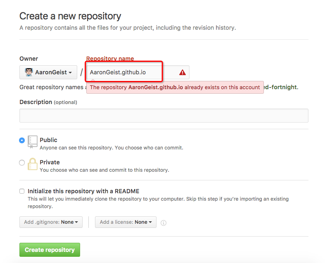Click the Description (optional) label
The width and height of the screenshot is (325, 263).
48,102
